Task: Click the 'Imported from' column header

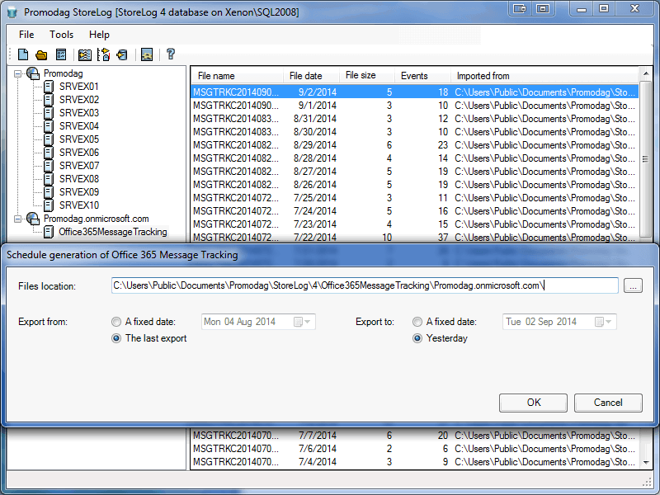Action: pyautogui.click(x=544, y=76)
